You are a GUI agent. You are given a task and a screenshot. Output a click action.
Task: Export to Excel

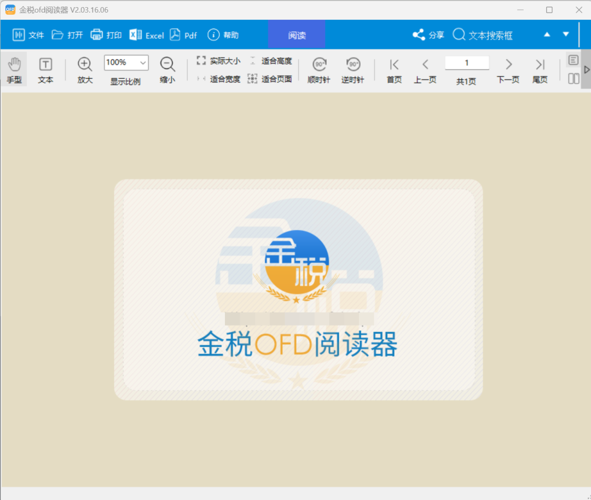coord(146,34)
